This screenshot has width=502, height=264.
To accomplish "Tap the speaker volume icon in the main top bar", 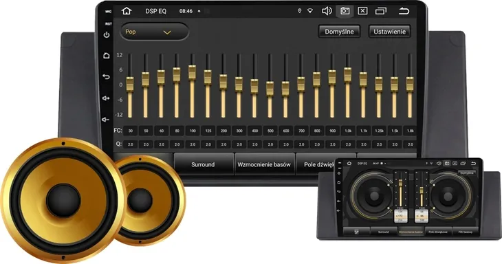I will [x=327, y=11].
